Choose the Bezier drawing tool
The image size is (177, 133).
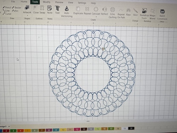pos(17,7)
